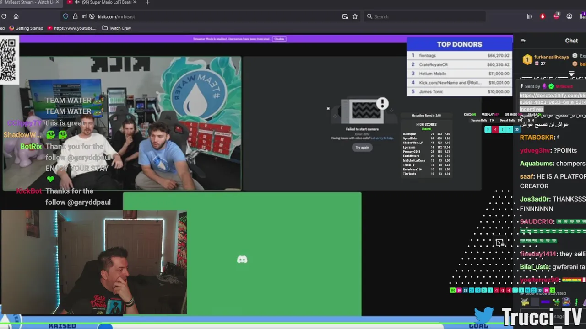Viewport: 586px width, 329px height.
Task: Mute the Super Mario LoFi Beats tab
Action: 77,2
